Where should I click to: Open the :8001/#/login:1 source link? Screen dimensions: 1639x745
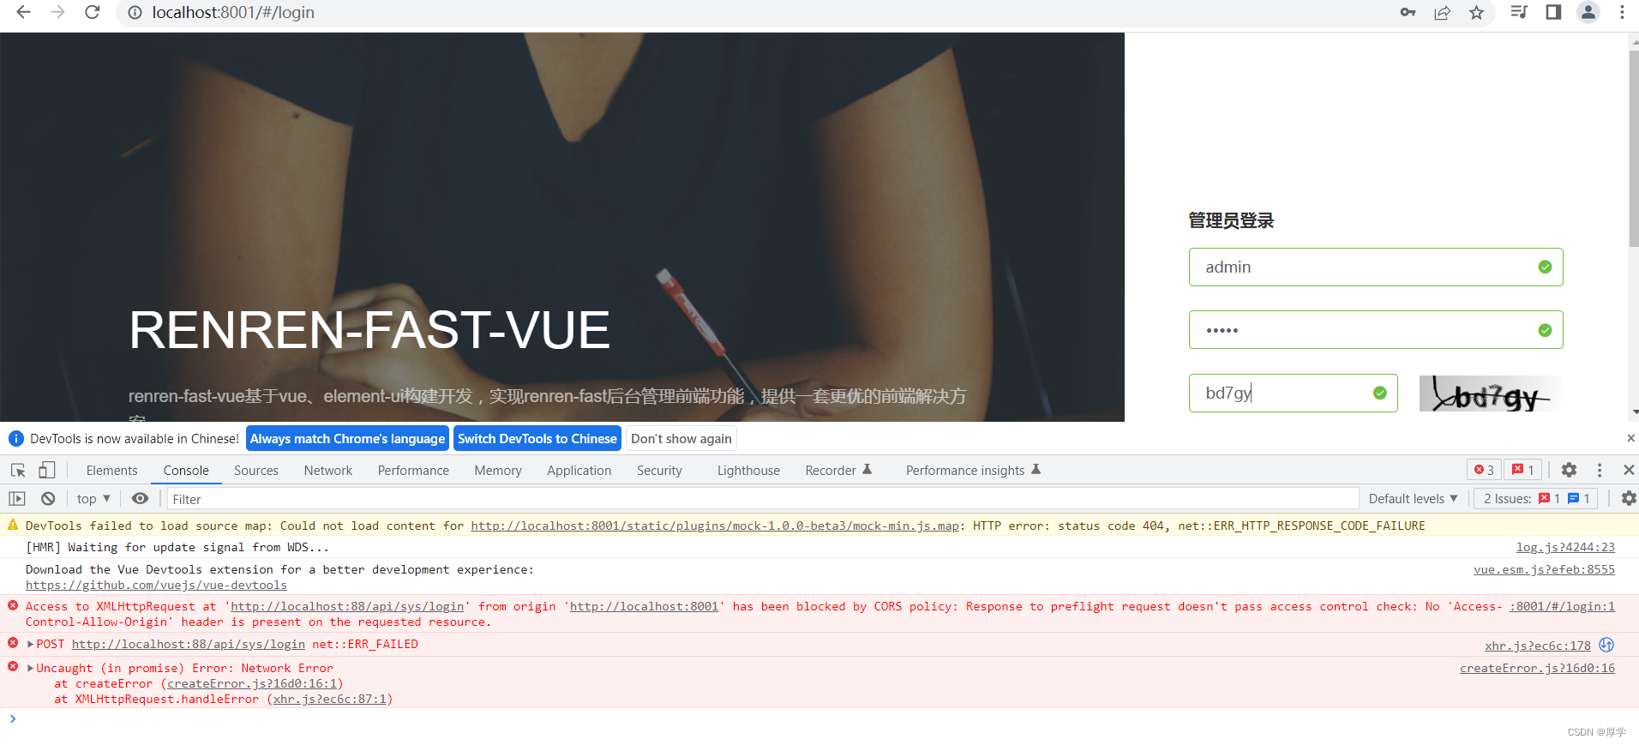1562,606
